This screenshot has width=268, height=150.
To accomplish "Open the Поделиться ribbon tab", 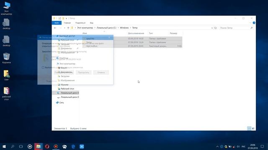I will click(80, 23).
